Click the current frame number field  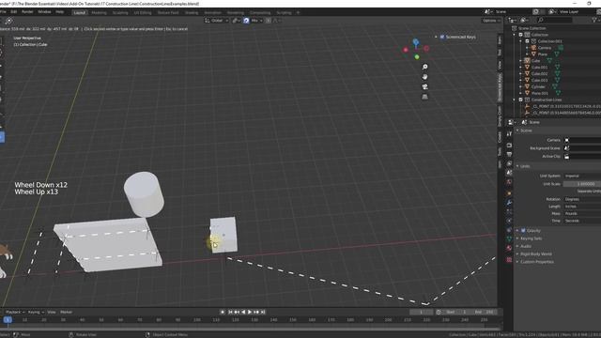tap(422, 312)
